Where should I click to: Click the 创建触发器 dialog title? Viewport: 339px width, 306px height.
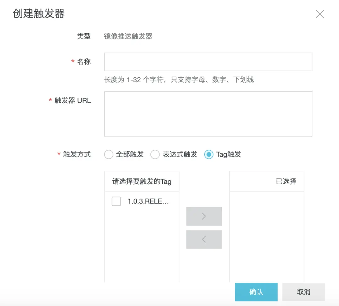click(39, 14)
